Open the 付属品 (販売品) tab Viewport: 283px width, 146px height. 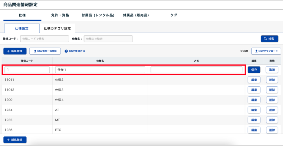136,15
